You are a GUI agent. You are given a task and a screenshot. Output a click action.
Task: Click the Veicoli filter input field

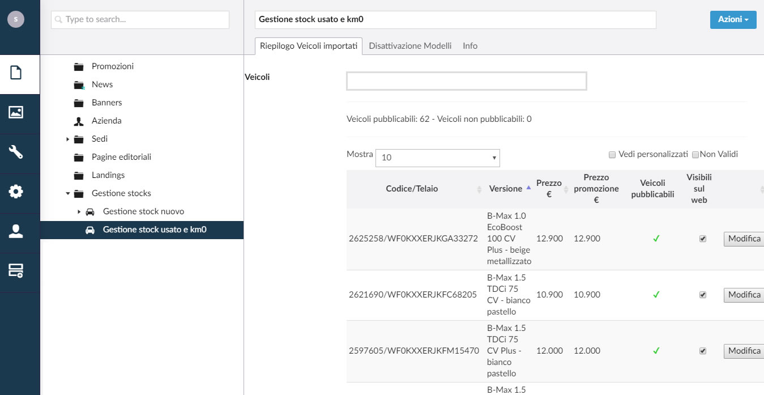pyautogui.click(x=466, y=81)
